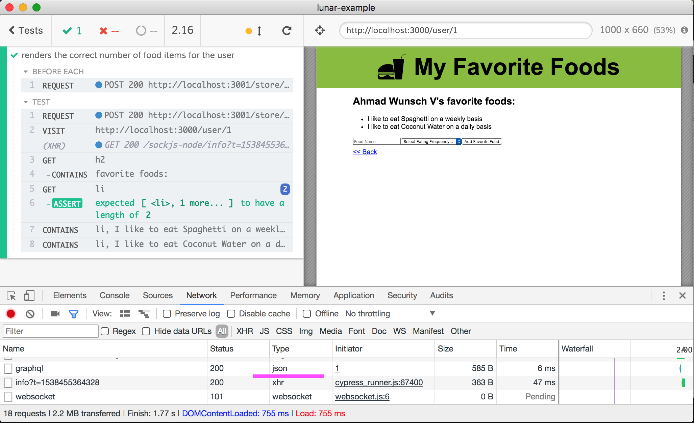Check Hide data URLs
The image size is (694, 423).
coord(146,331)
